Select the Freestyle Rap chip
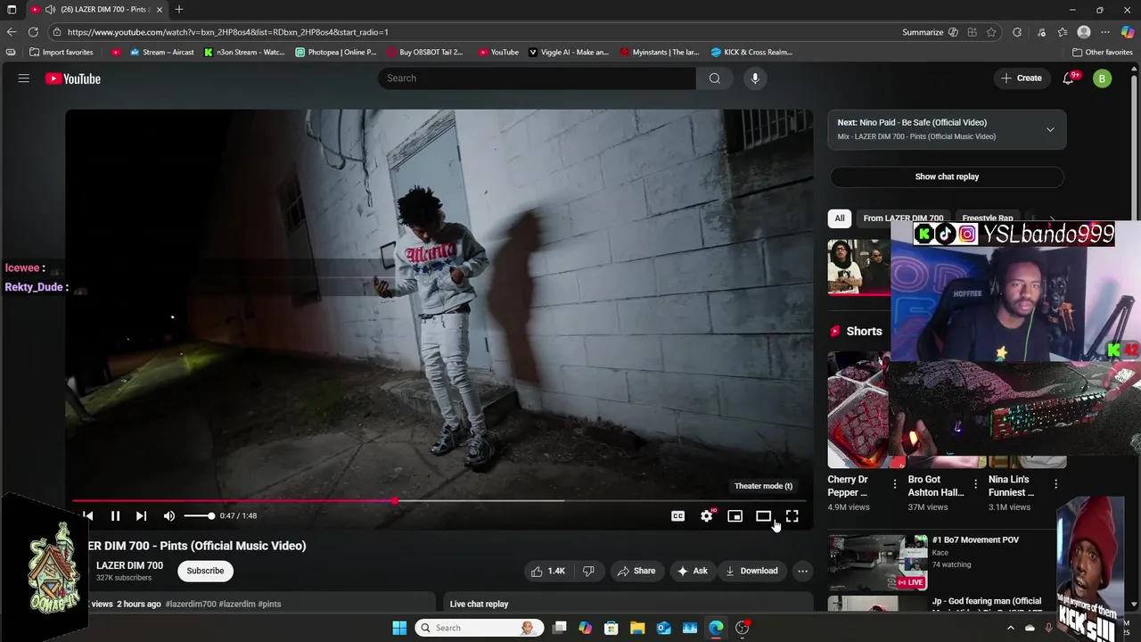This screenshot has width=1141, height=642. pyautogui.click(x=987, y=218)
